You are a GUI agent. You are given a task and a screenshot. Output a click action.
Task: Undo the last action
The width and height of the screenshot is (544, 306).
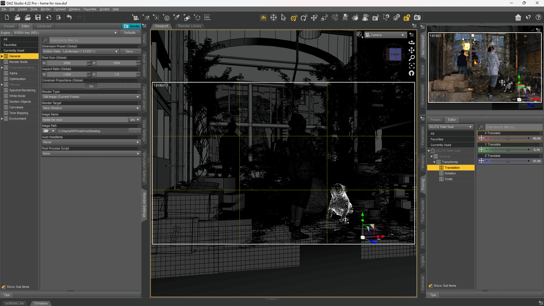tap(69, 18)
